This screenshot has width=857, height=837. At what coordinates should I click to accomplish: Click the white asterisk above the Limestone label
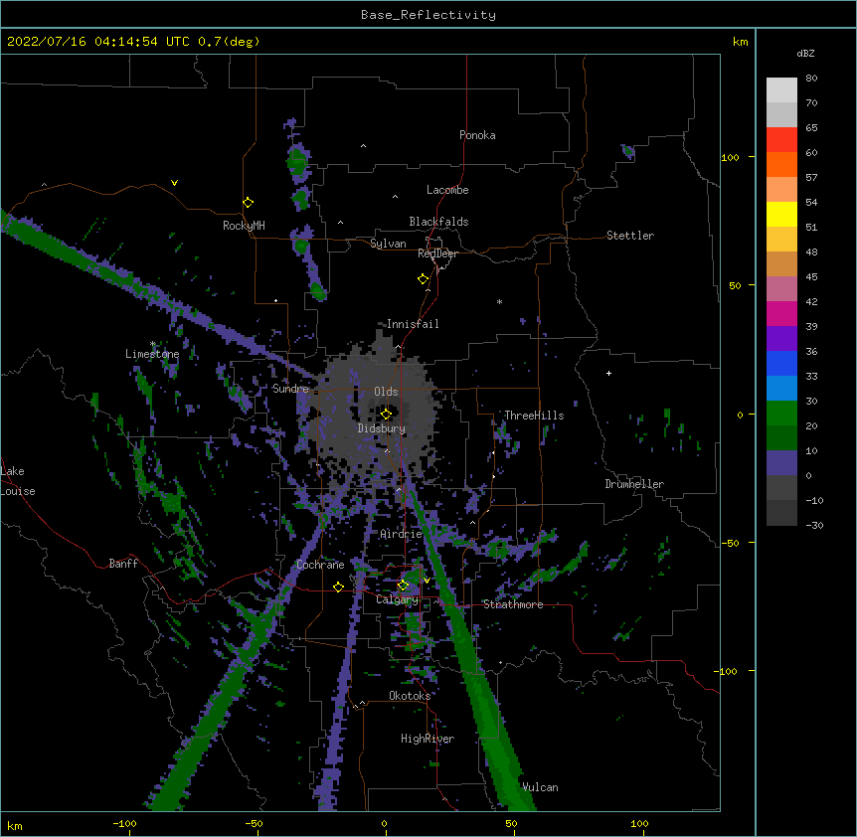coord(152,344)
